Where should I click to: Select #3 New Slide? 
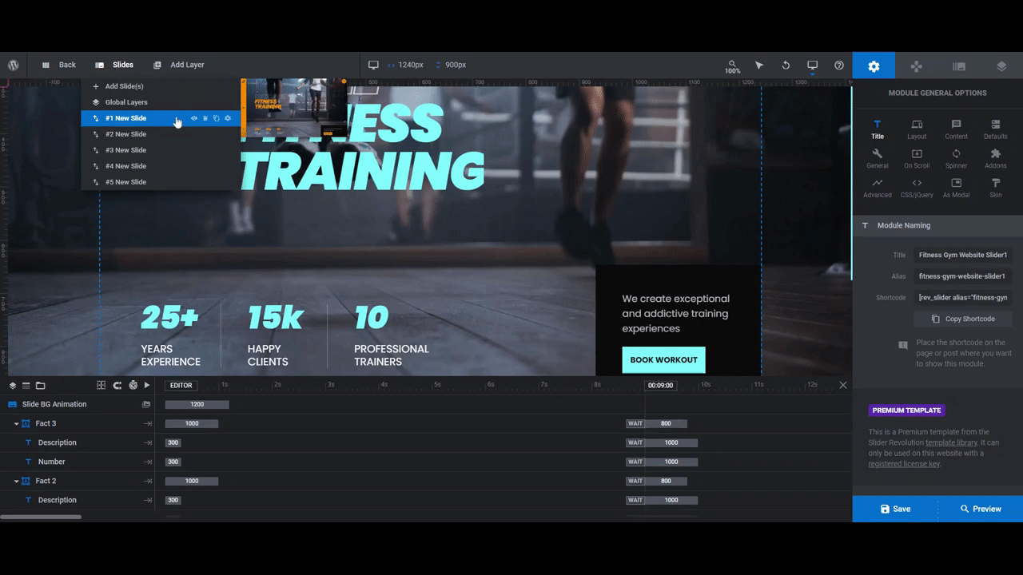click(x=160, y=150)
